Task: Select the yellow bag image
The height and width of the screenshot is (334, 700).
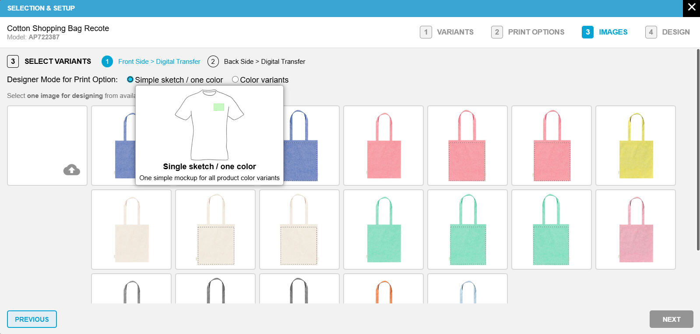Action: point(636,146)
